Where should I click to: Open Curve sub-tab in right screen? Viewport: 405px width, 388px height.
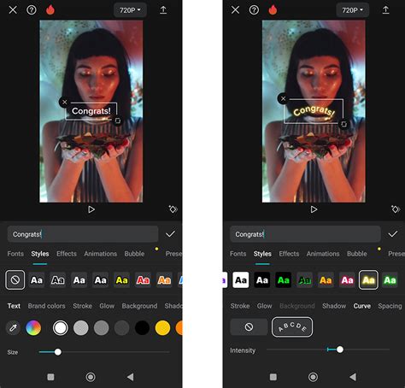pos(362,306)
